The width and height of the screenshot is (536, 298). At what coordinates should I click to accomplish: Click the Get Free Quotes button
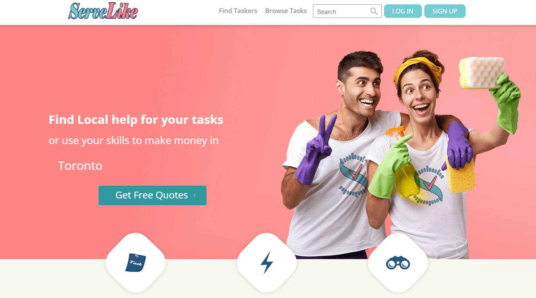point(152,195)
